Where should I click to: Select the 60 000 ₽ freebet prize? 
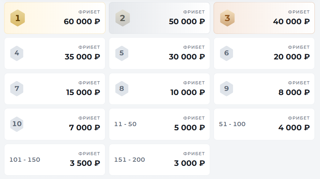(82, 22)
